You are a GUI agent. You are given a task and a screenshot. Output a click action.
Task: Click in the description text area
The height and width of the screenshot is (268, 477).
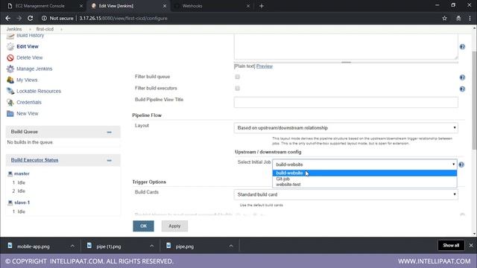tap(346, 47)
